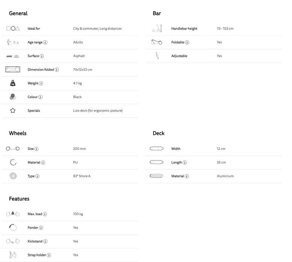Open info tooltip for deck Length
This screenshot has height=262, width=292.
185,163
